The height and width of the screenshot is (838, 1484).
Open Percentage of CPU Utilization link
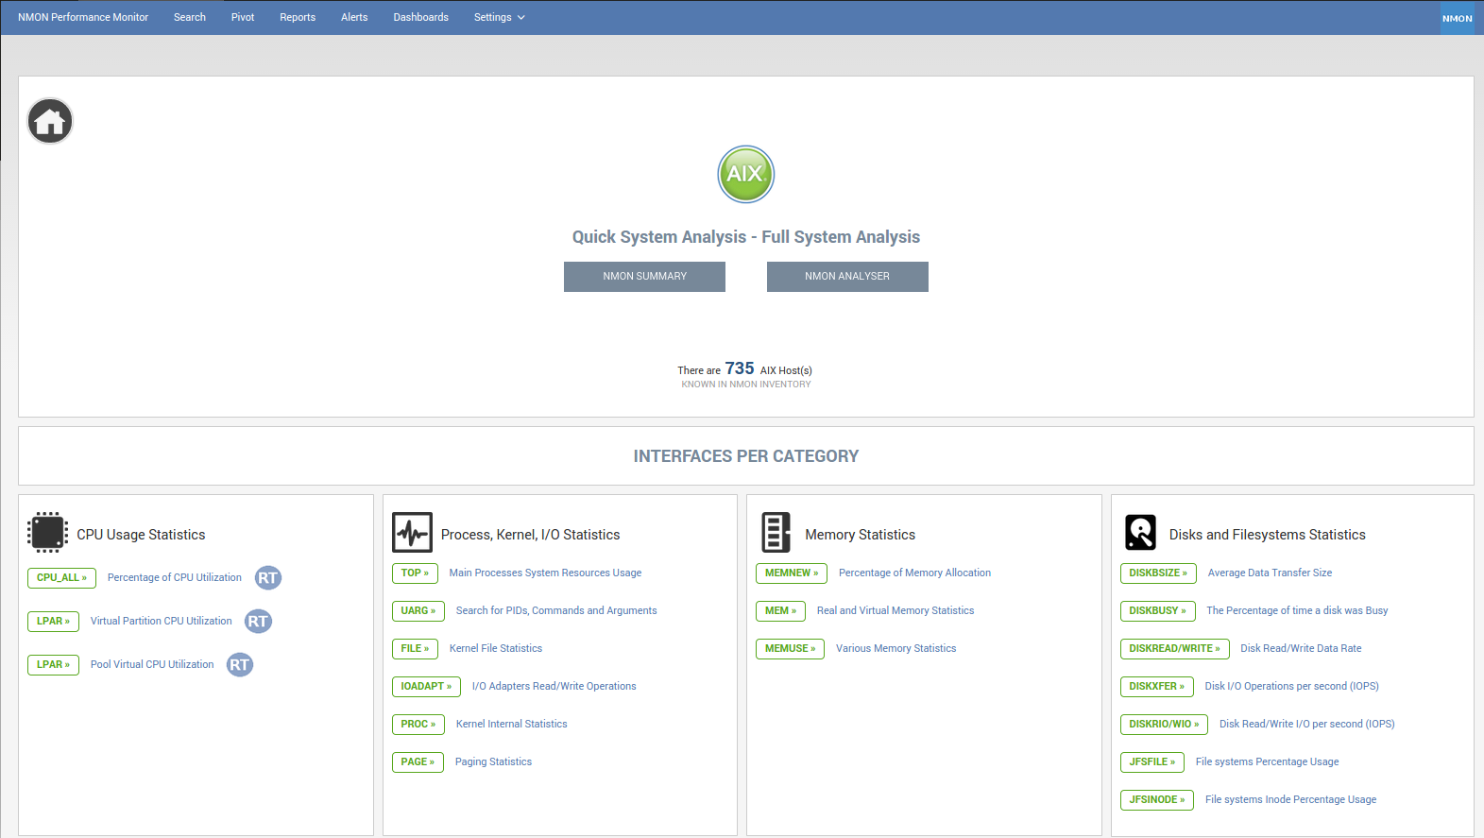click(175, 578)
